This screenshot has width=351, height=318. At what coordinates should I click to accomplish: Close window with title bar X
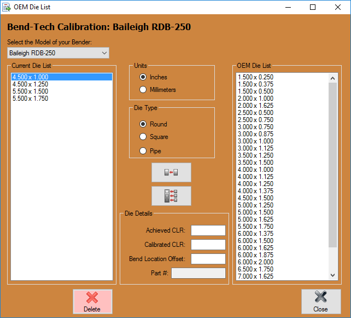[x=338, y=7]
